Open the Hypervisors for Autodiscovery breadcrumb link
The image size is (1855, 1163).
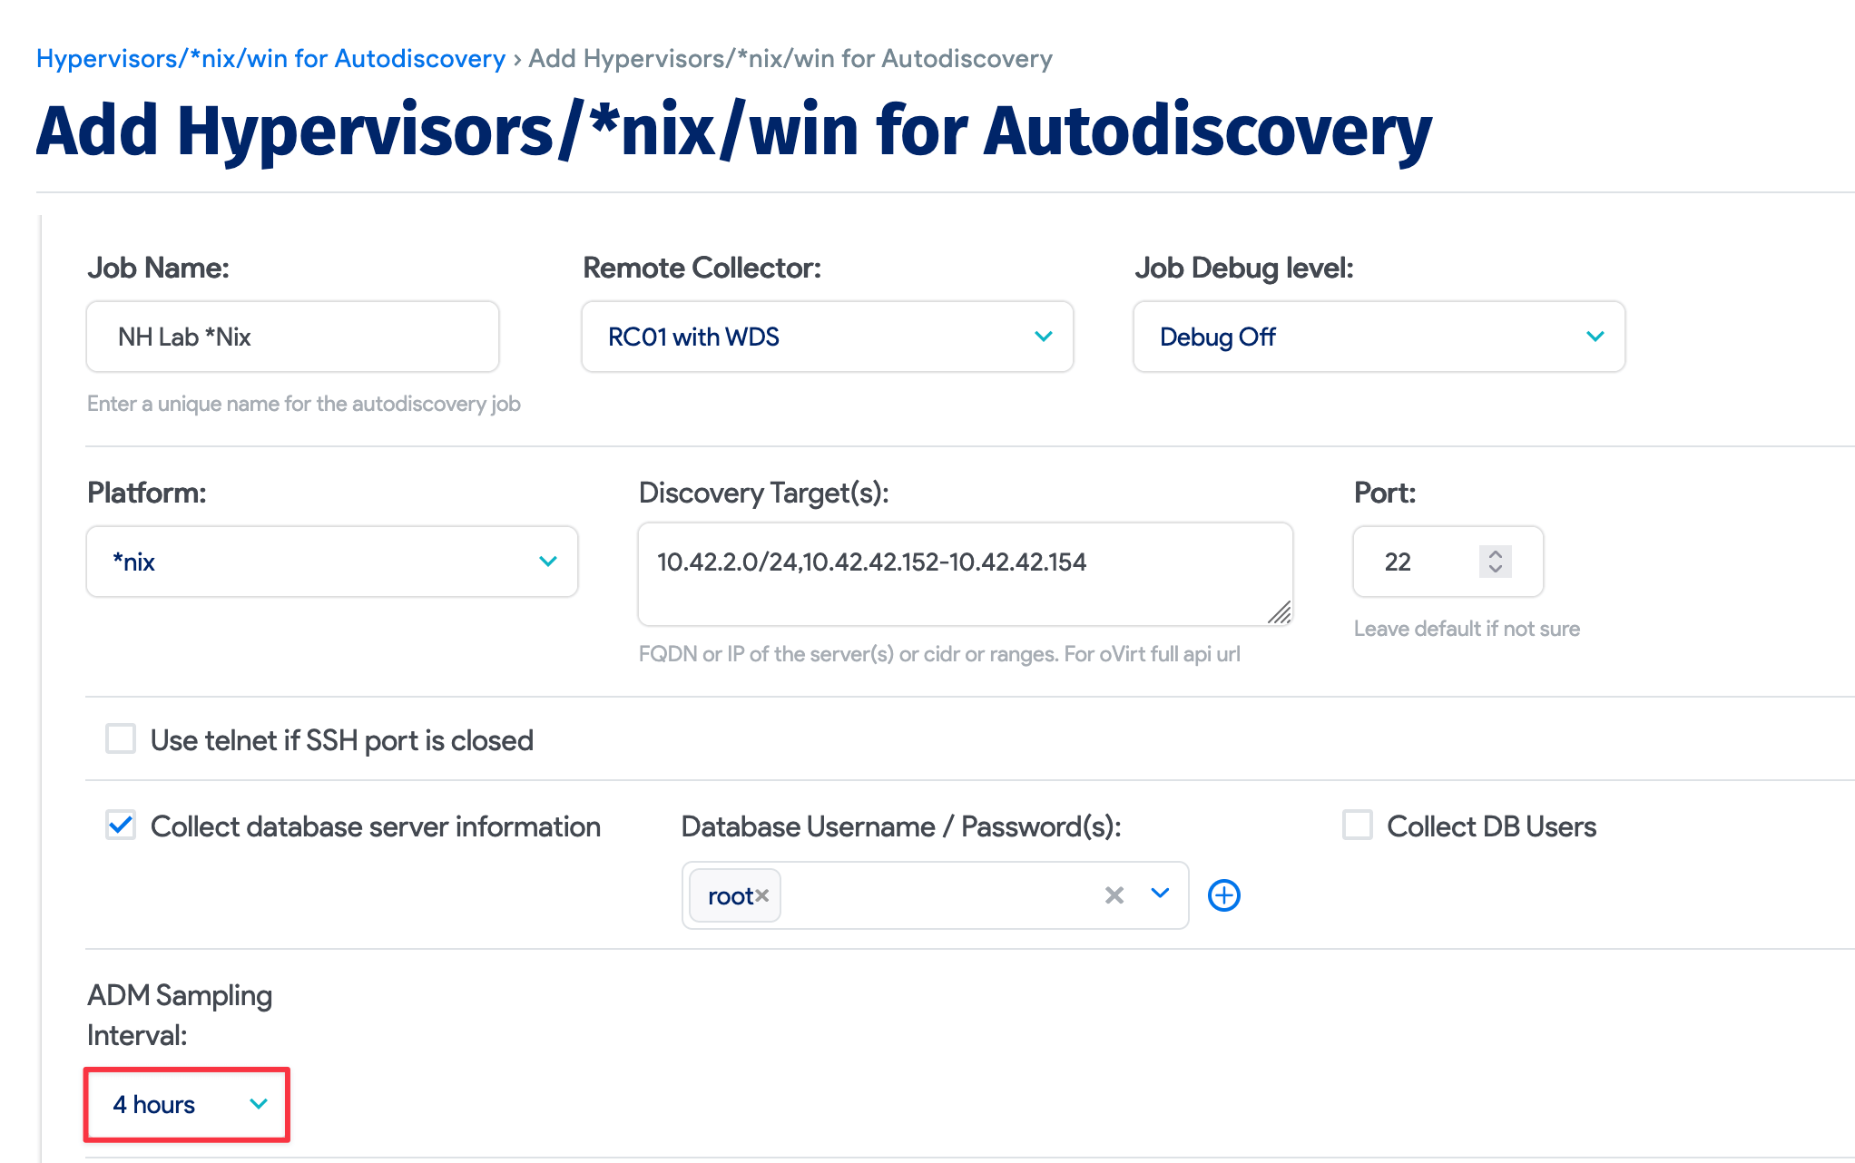point(270,58)
